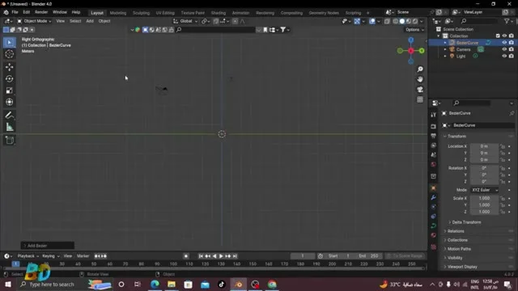Disable BezierCurve in renders camera icon
518x291 pixels.
[511, 43]
